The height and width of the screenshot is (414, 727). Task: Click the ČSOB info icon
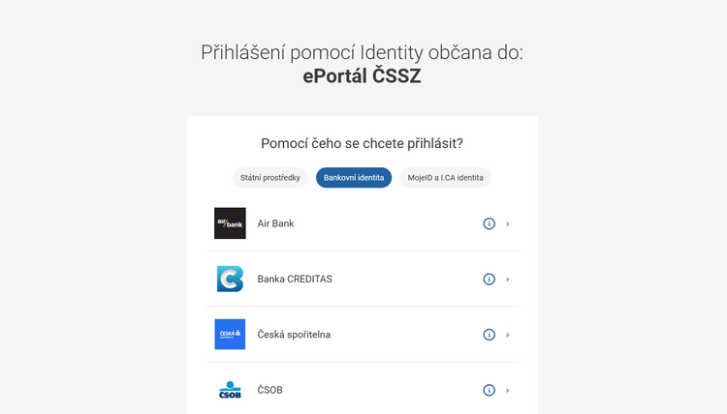click(x=489, y=391)
